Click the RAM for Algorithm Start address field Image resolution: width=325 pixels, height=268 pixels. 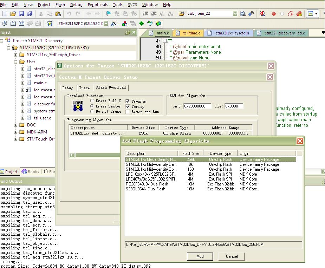point(197,106)
